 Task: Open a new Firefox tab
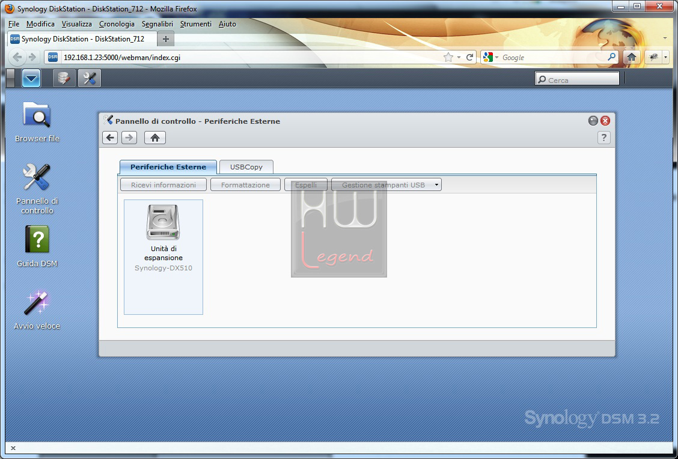[x=166, y=39]
